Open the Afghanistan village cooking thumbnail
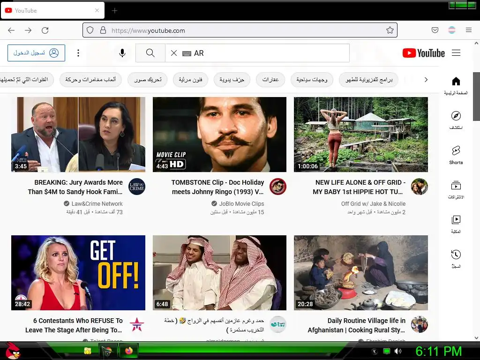 (361, 273)
